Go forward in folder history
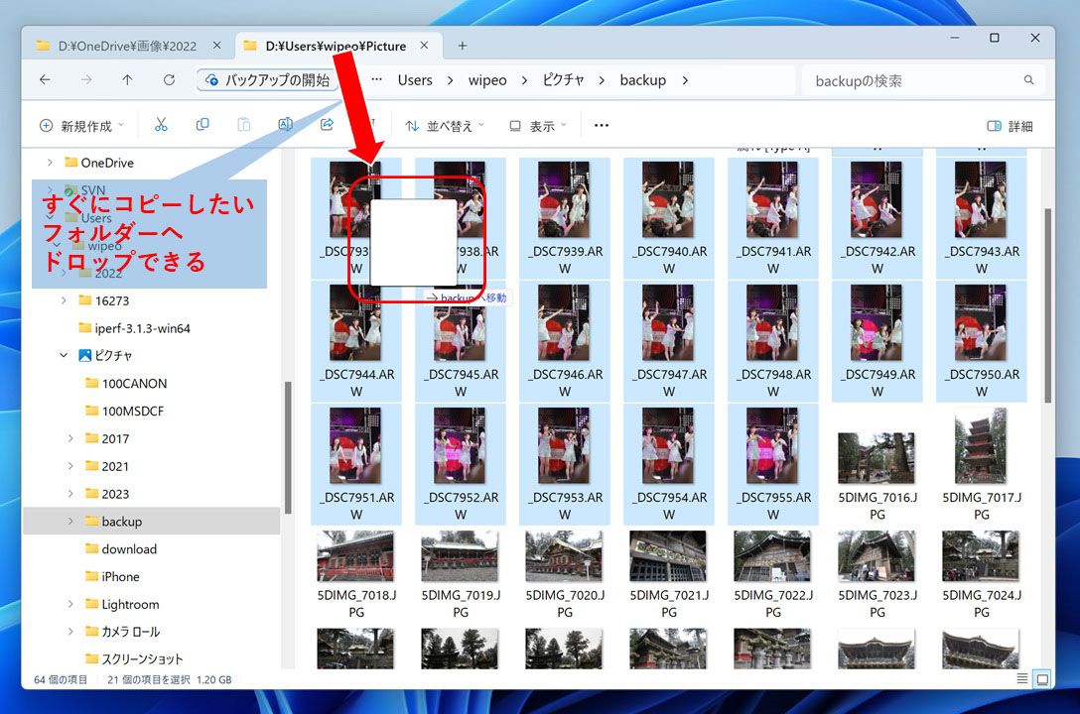This screenshot has width=1080, height=714. click(x=86, y=79)
